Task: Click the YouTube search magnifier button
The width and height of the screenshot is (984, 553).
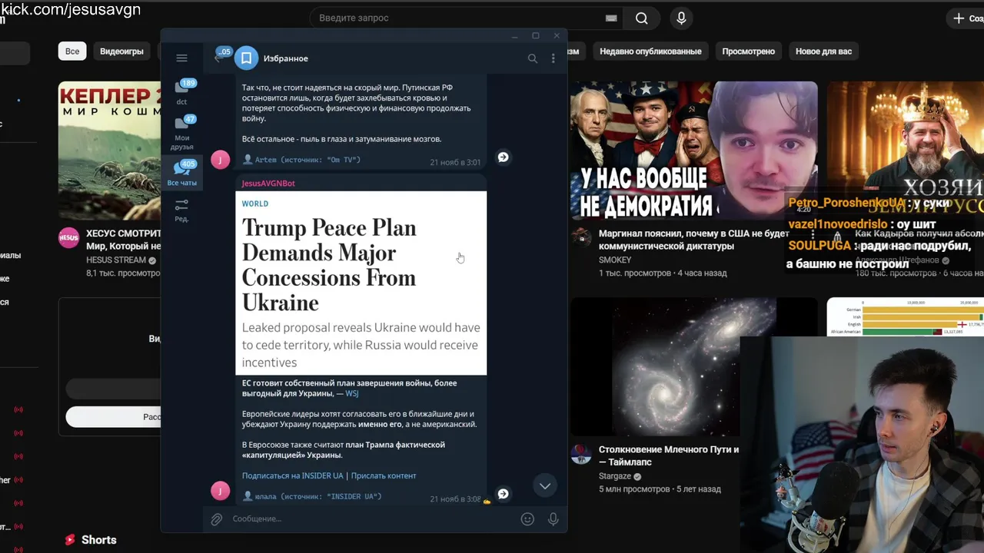Action: [x=642, y=18]
